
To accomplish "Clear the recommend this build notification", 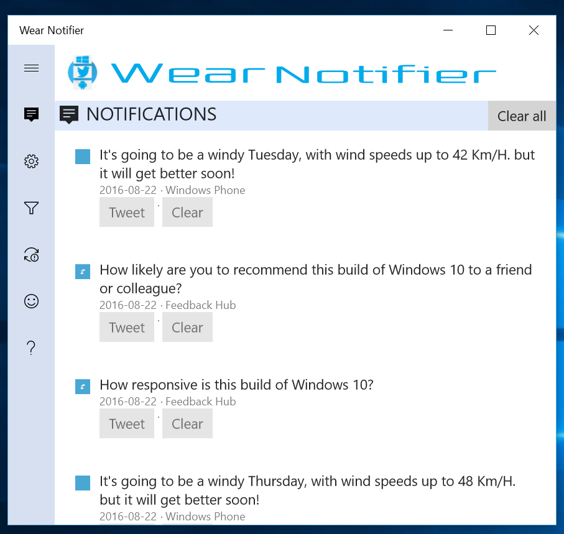I will coord(187,327).
